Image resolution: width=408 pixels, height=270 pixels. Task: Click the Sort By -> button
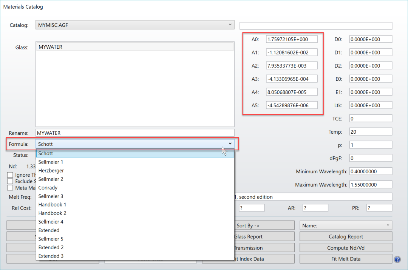click(264, 225)
